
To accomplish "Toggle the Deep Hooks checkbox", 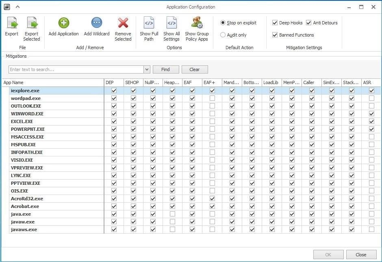I will [275, 23].
